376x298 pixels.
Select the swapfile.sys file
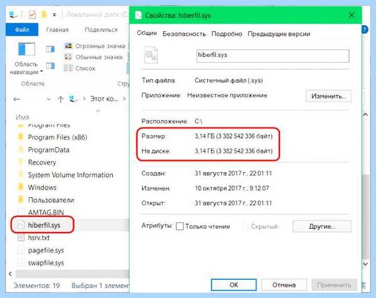[46, 262]
